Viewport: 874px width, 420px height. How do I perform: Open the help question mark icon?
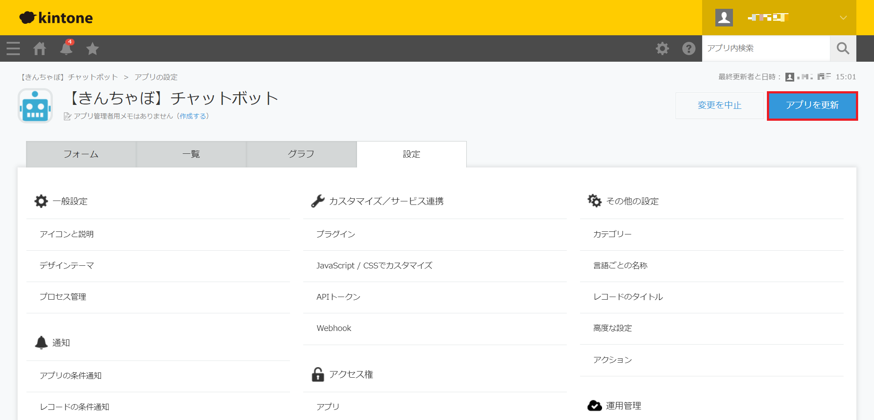coord(688,48)
